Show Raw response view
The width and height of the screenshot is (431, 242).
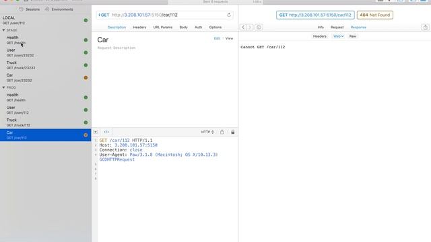click(352, 36)
